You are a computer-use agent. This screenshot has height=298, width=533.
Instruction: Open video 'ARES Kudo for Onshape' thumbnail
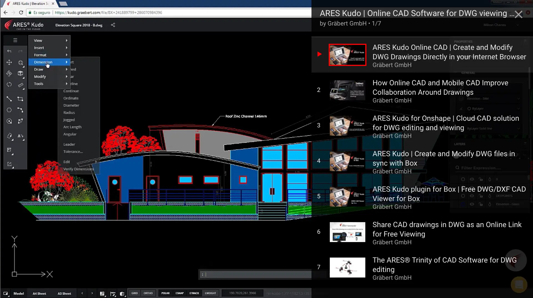348,126
